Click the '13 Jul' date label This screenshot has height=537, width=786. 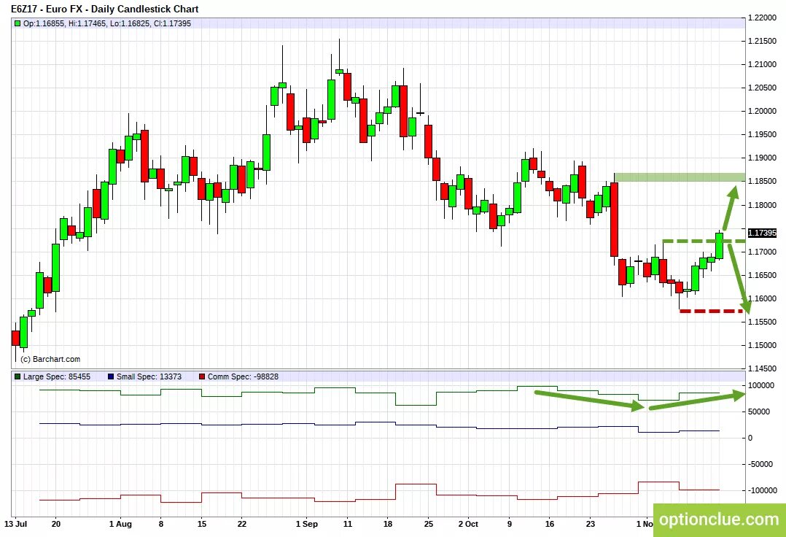[15, 524]
